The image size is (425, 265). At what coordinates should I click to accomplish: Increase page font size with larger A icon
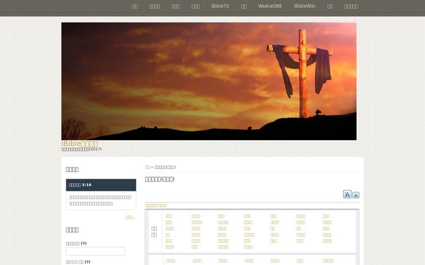pyautogui.click(x=347, y=194)
